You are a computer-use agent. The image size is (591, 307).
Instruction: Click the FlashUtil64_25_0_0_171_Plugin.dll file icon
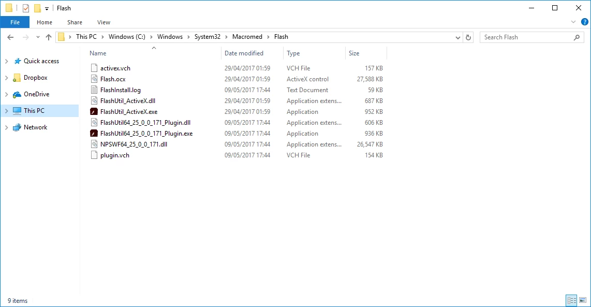tap(94, 122)
